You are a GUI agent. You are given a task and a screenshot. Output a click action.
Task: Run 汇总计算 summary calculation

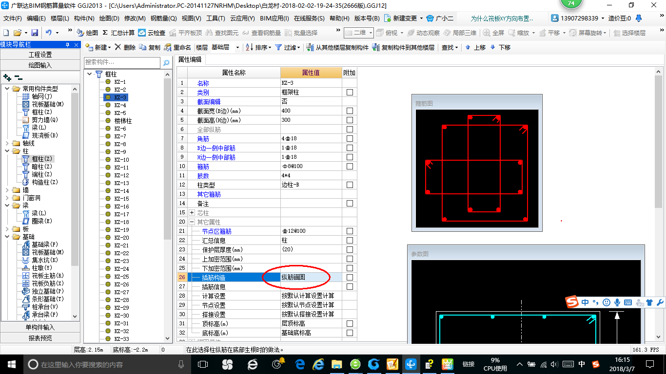pyautogui.click(x=118, y=33)
